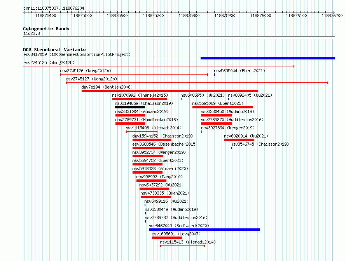Click nsv3331004 (Audano2019) label

point(142,111)
